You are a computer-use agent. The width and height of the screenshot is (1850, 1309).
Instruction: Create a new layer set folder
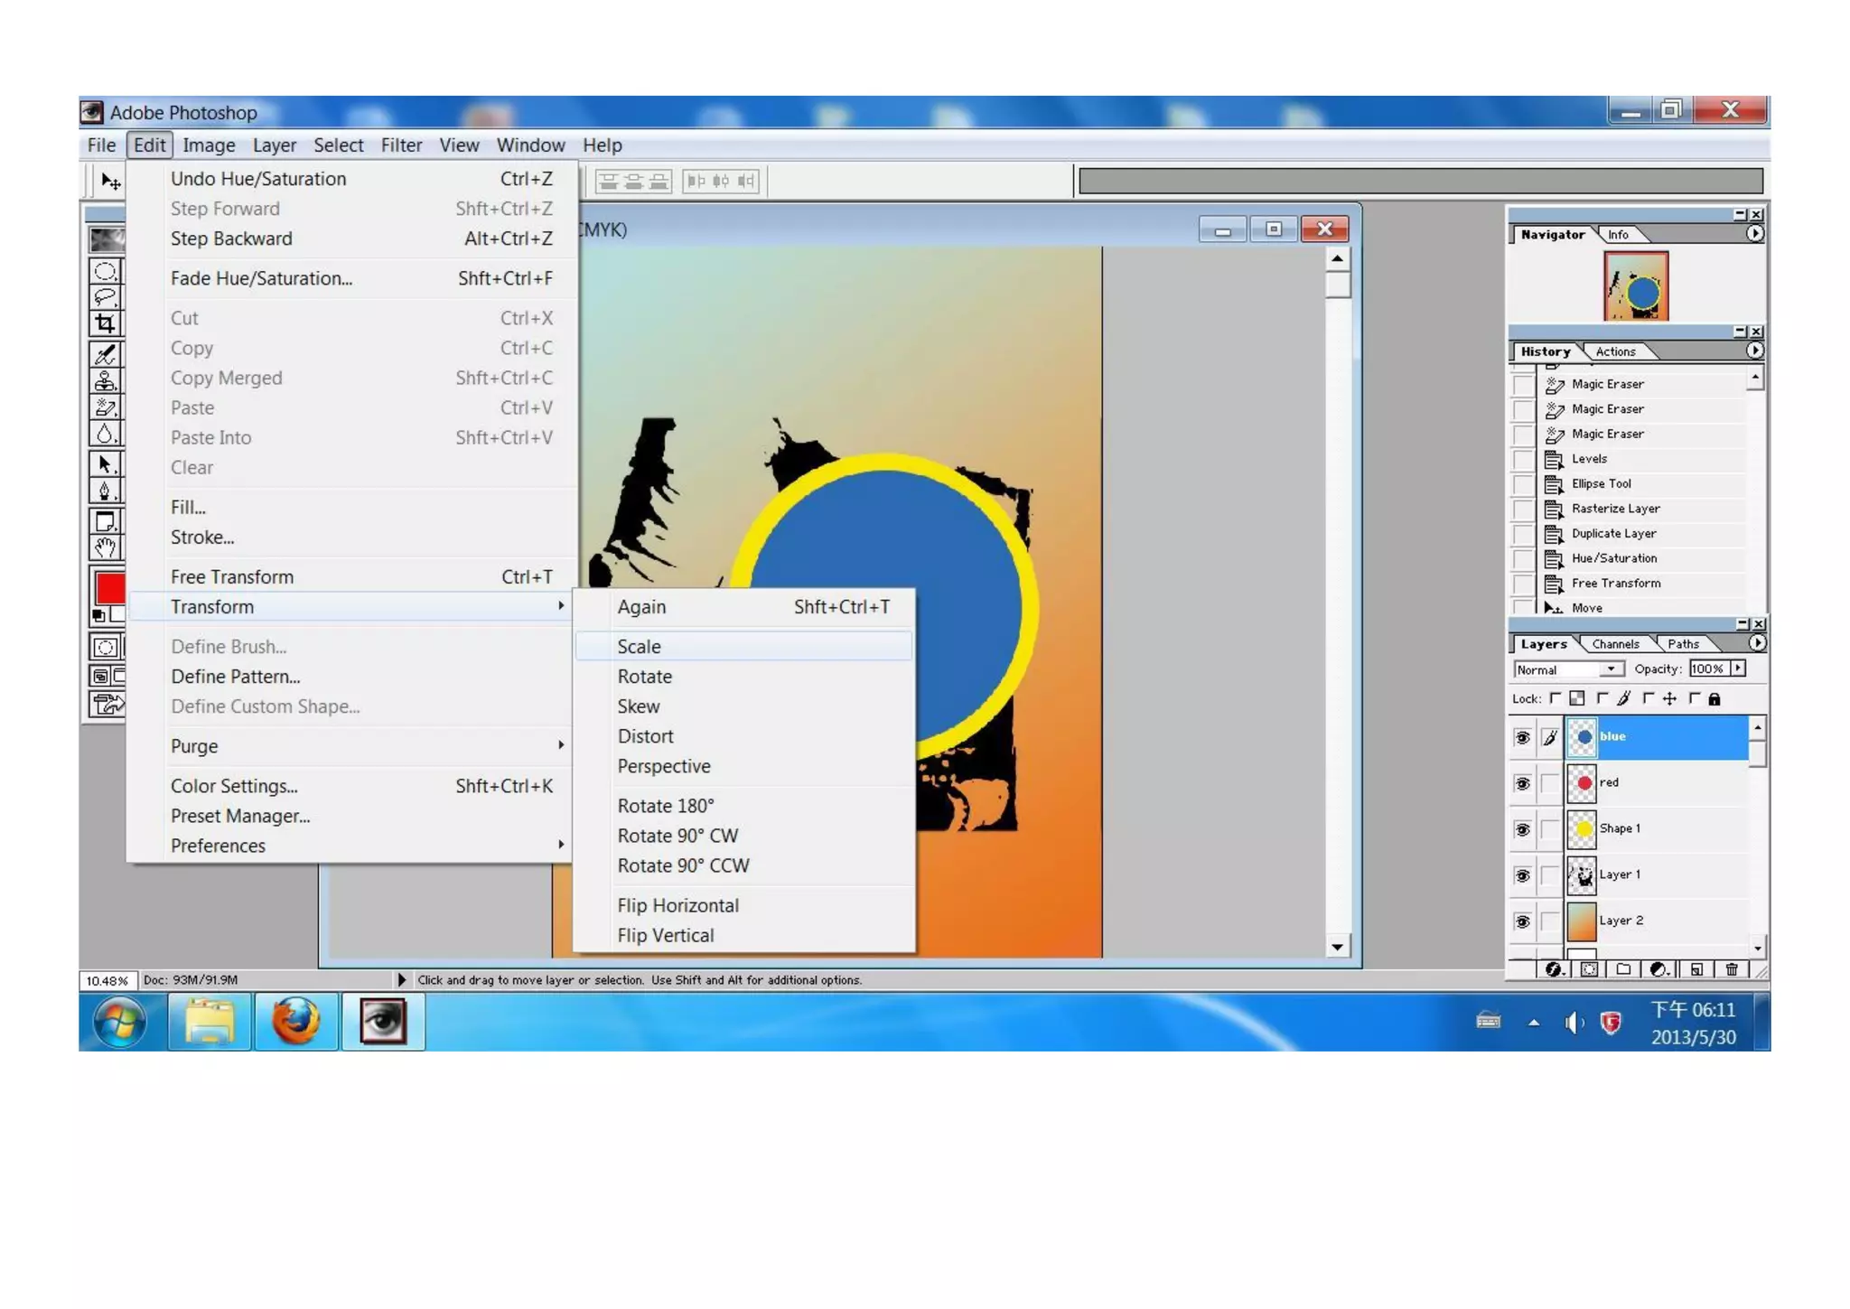(x=1623, y=969)
